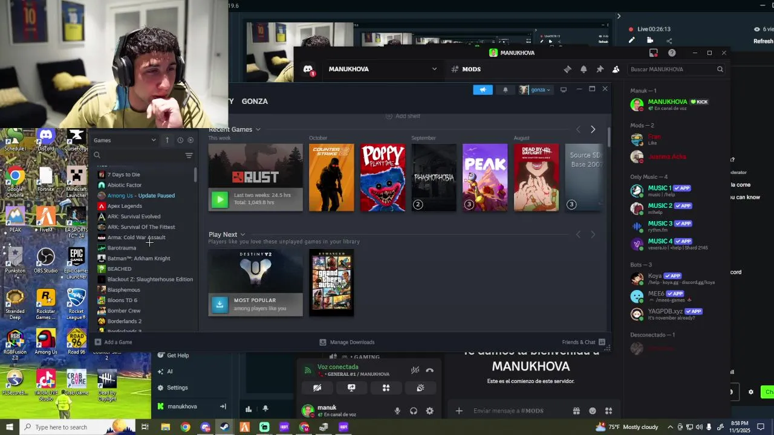Click Add shelf in Steam library
774x435 pixels.
(x=403, y=116)
